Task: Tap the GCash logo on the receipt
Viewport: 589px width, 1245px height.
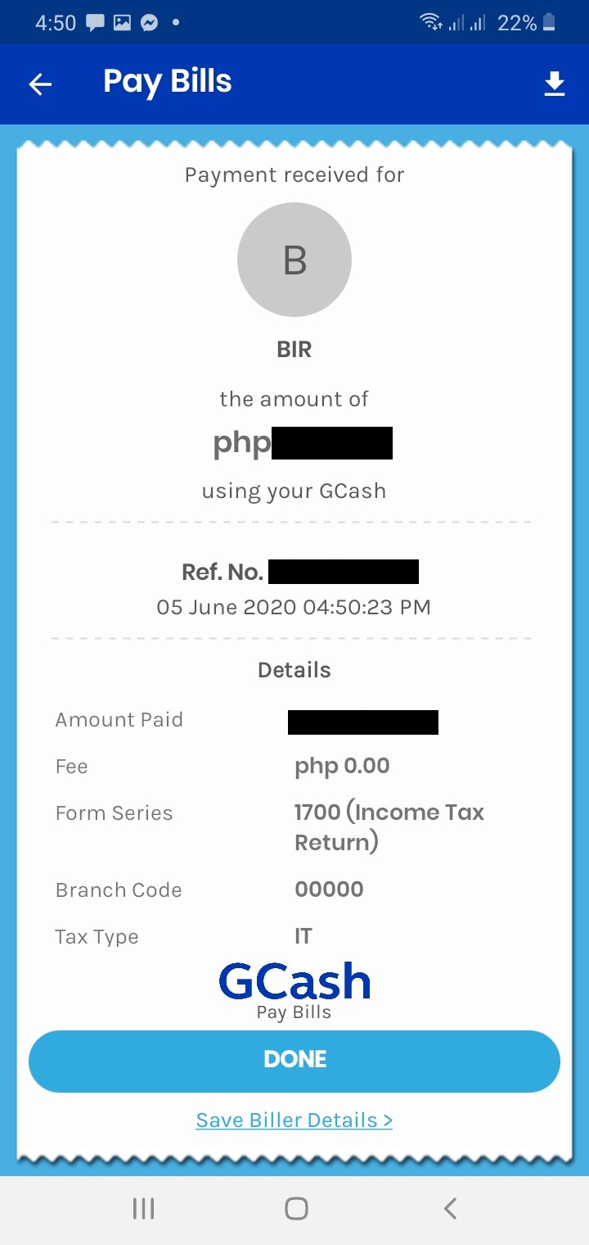Action: coord(294,980)
